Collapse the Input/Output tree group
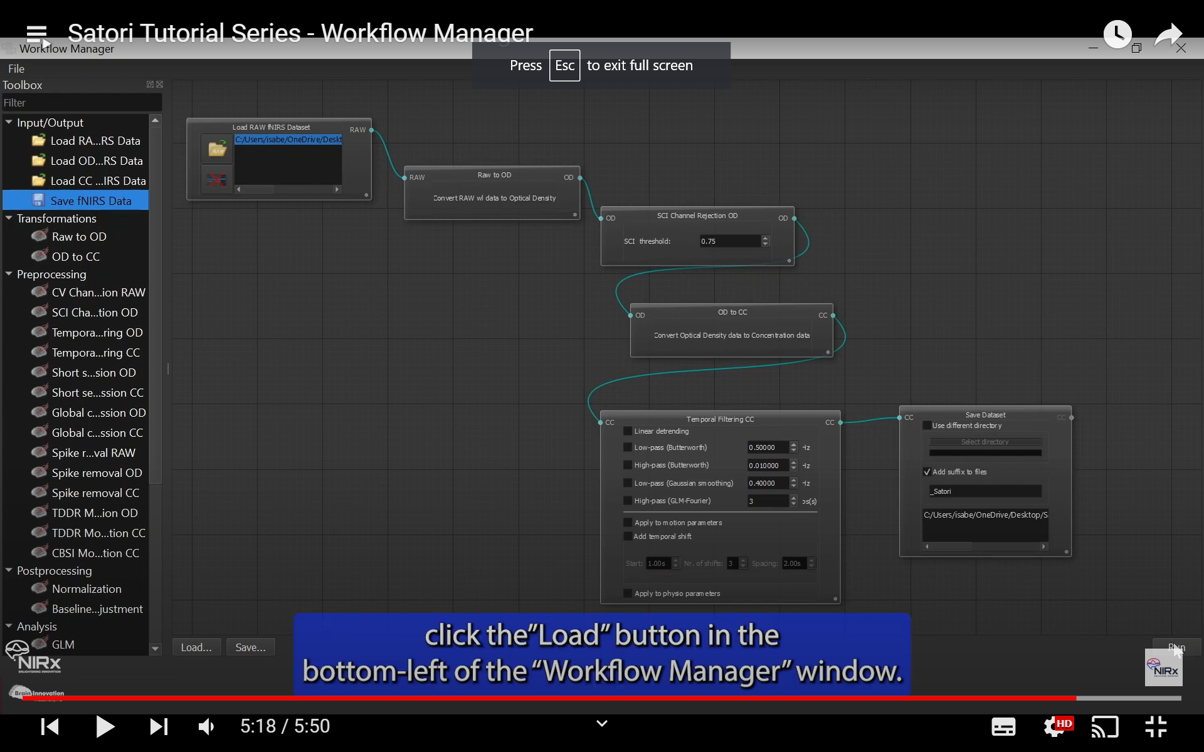Screen dimensions: 1204x752 pyautogui.click(x=9, y=122)
